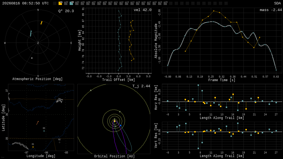The width and height of the screenshot is (283, 159).
Task: Click the UTC timestamp header
Action: click(x=25, y=3)
